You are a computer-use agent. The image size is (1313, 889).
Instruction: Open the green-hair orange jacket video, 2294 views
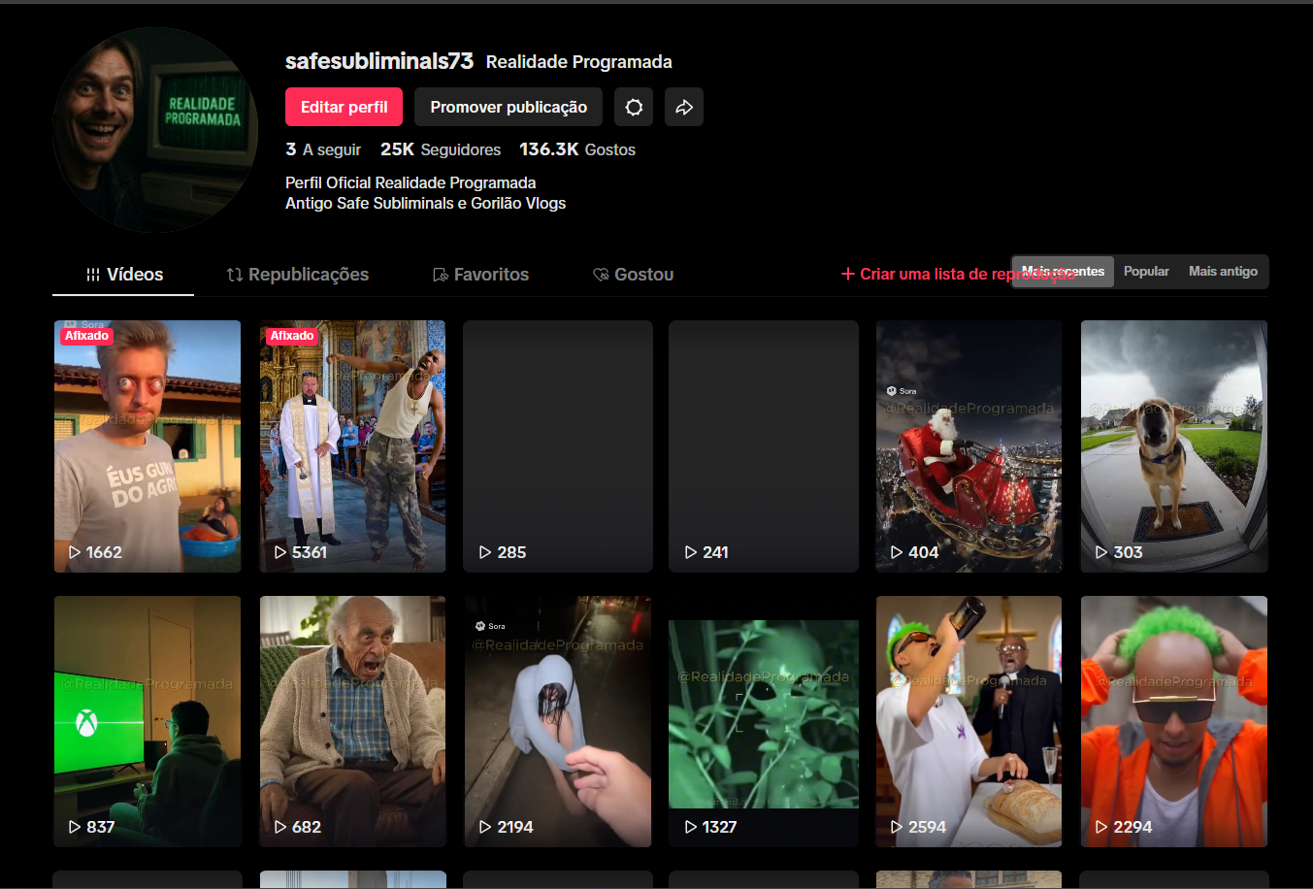(1174, 722)
